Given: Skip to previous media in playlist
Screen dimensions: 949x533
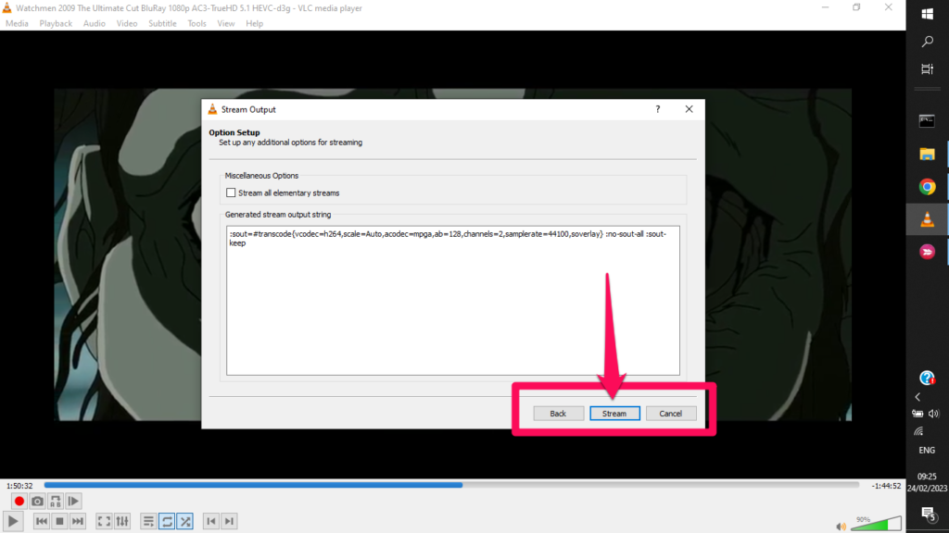Looking at the screenshot, I should coord(41,521).
